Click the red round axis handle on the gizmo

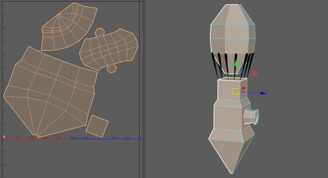tap(243, 88)
